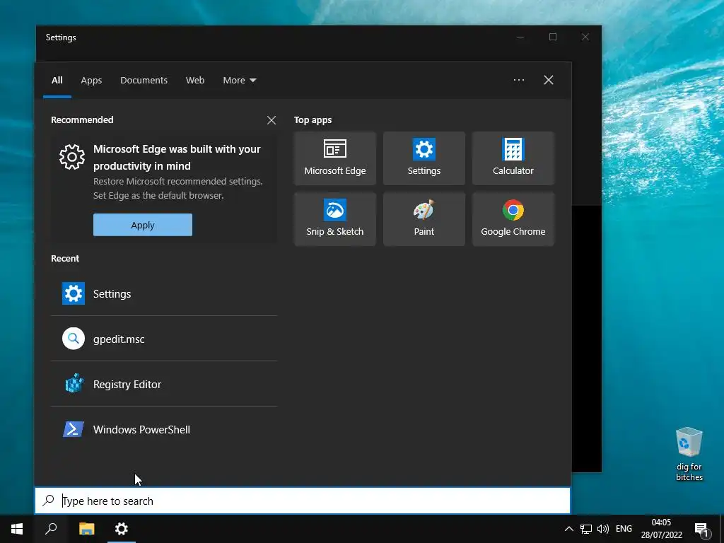The height and width of the screenshot is (543, 724).
Task: Click the Show desktop strip beside notifications
Action: pyautogui.click(x=722, y=529)
